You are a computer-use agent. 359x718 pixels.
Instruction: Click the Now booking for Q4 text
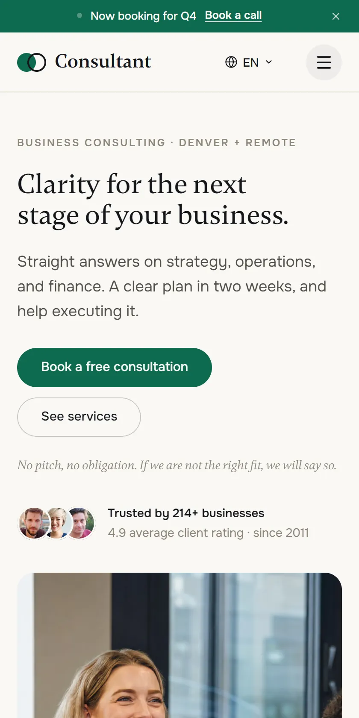click(143, 16)
